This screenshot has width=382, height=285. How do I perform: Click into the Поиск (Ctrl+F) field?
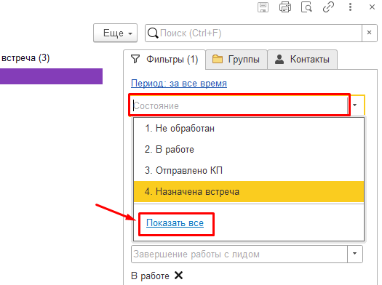[253, 33]
